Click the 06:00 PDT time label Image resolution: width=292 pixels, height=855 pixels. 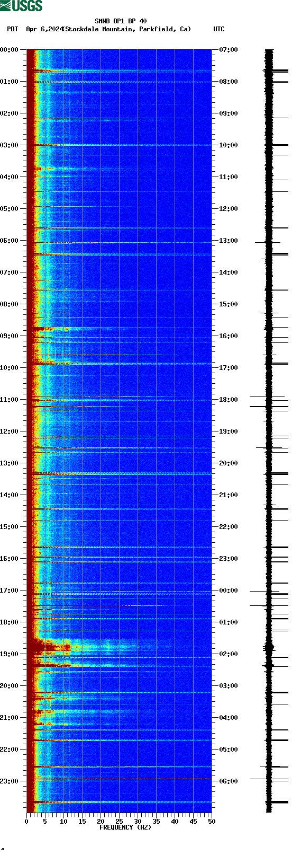10,241
